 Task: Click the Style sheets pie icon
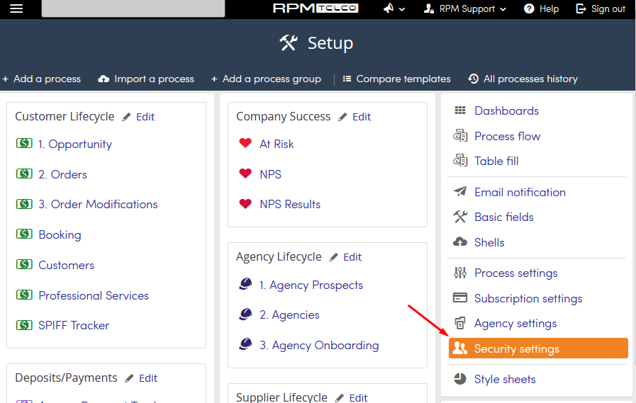[x=460, y=379]
